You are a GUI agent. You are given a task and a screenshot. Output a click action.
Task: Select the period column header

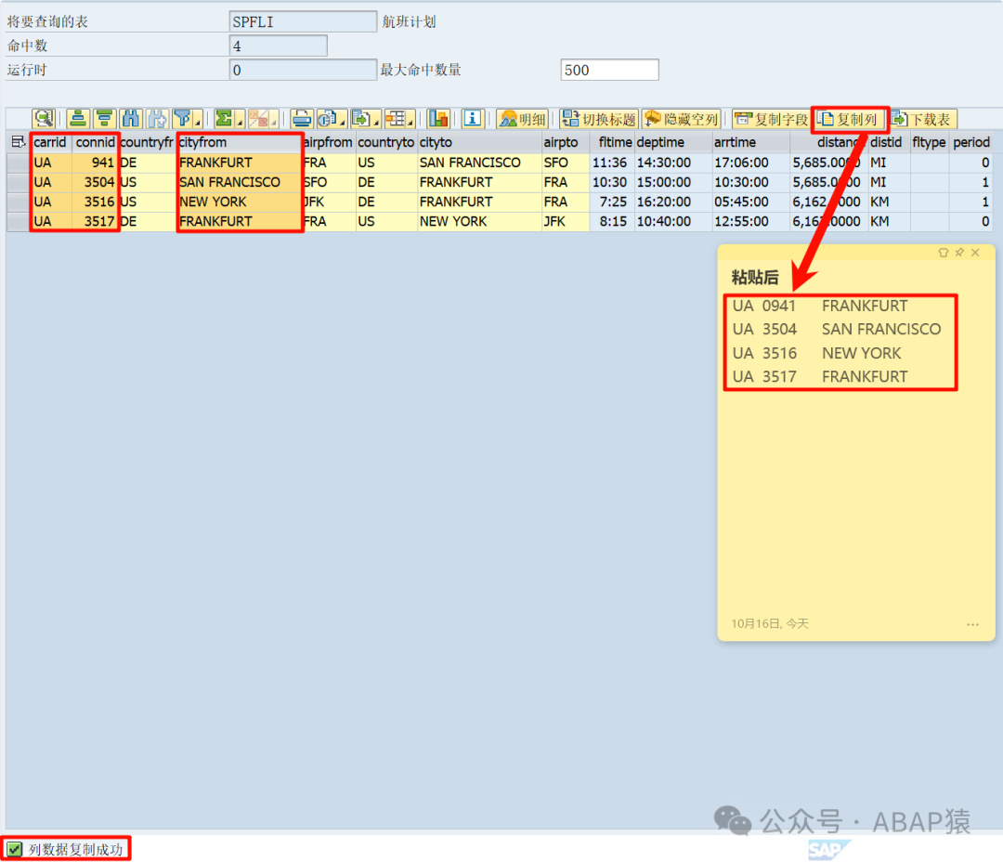(x=971, y=142)
